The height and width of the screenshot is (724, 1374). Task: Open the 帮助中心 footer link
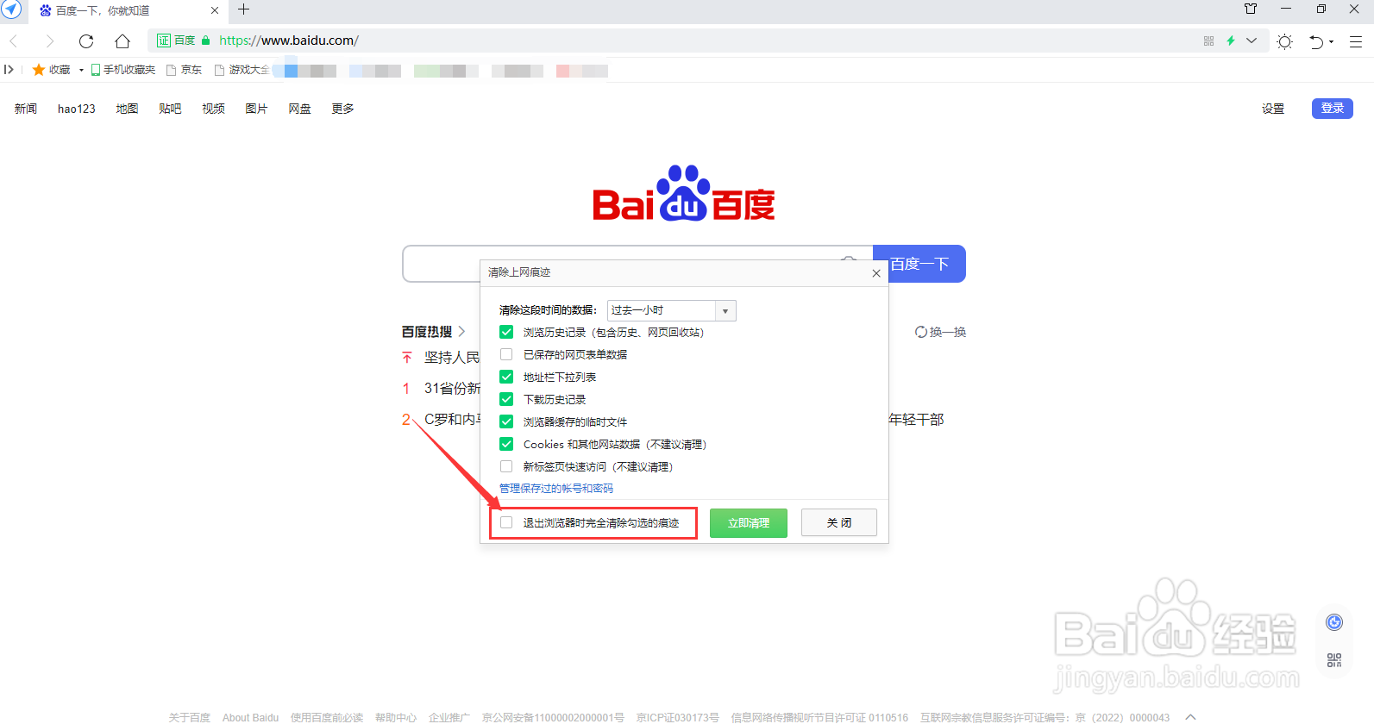coord(396,717)
